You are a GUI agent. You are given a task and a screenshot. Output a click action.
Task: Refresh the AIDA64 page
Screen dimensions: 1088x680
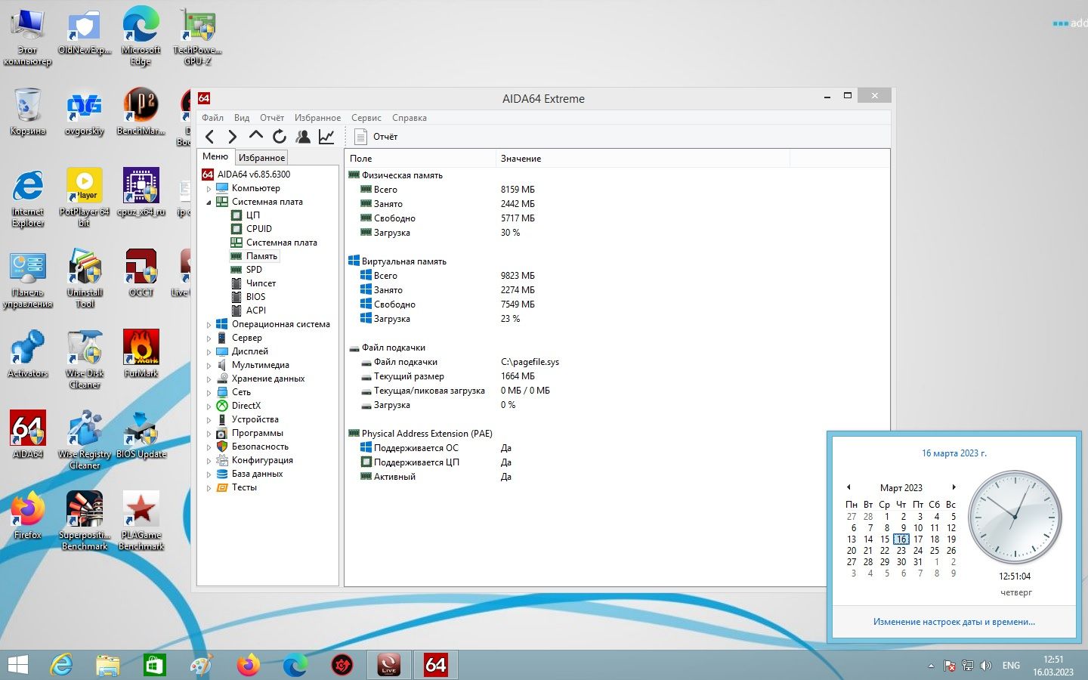point(280,137)
